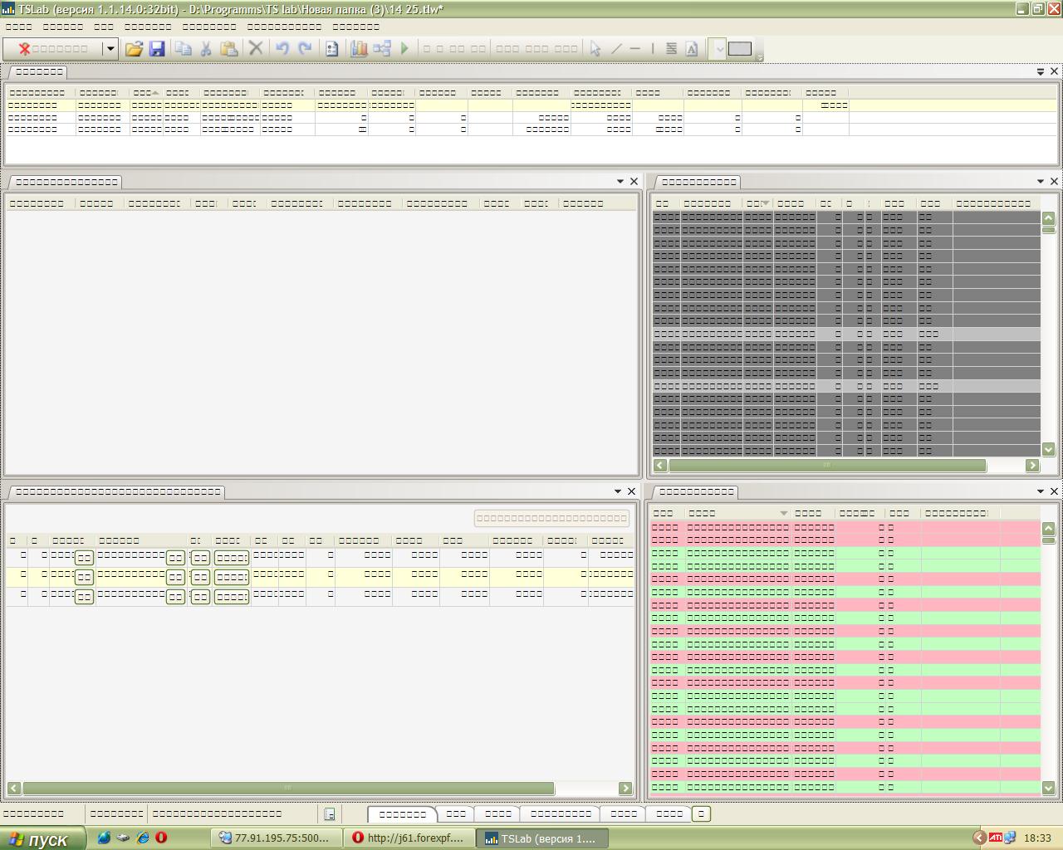Click the blue redo arrow icon
Screen dimensions: 1063x850
point(305,49)
